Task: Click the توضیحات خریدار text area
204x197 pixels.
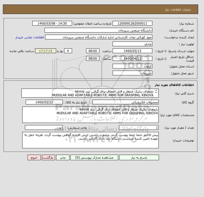Action: (x=90, y=140)
